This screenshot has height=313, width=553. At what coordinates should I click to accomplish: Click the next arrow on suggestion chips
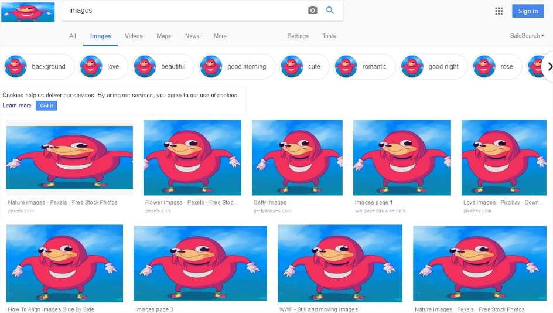click(x=549, y=66)
